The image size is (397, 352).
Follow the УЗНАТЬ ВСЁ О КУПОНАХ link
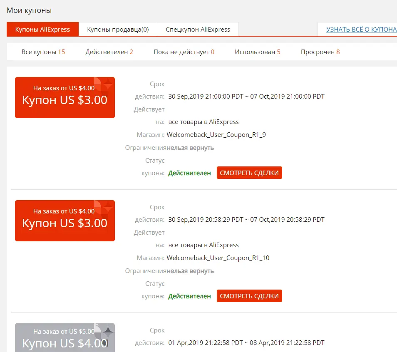(x=361, y=30)
